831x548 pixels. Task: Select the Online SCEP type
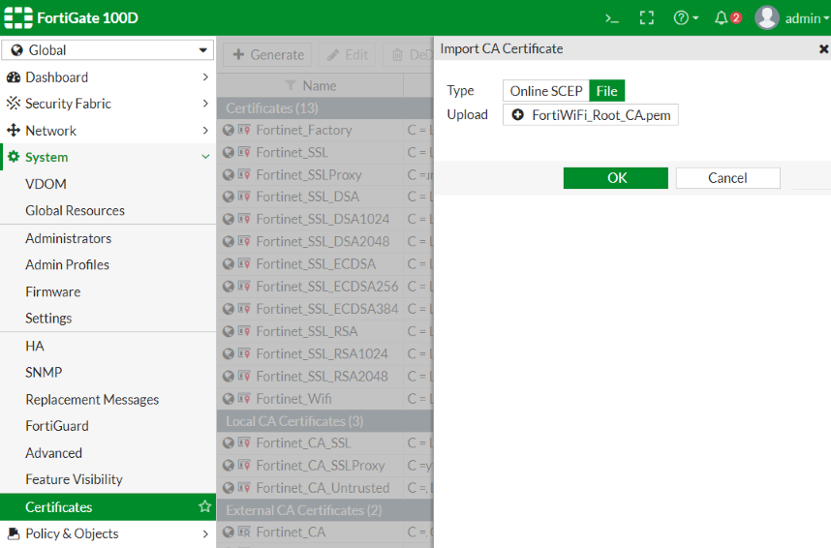pyautogui.click(x=546, y=91)
